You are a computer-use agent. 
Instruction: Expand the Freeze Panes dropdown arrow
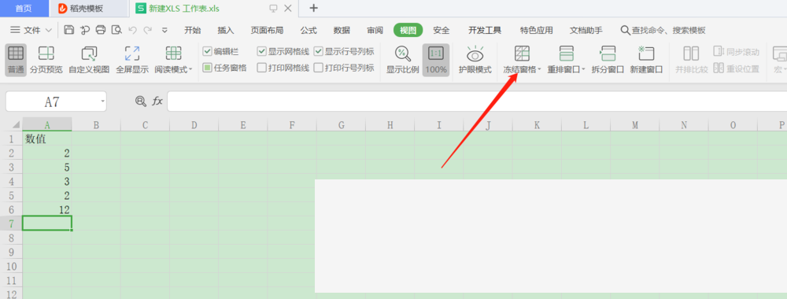point(540,70)
